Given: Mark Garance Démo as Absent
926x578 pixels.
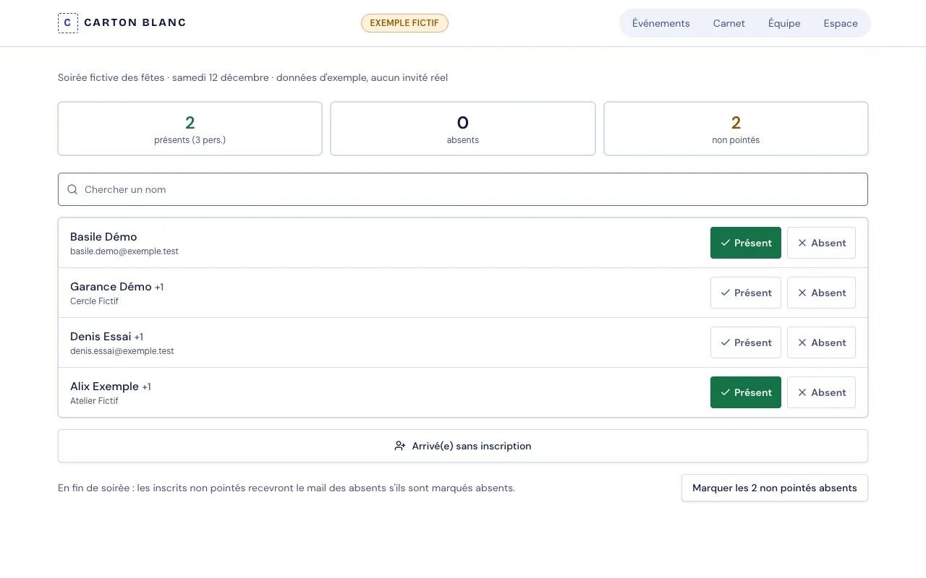Looking at the screenshot, I should click(821, 293).
